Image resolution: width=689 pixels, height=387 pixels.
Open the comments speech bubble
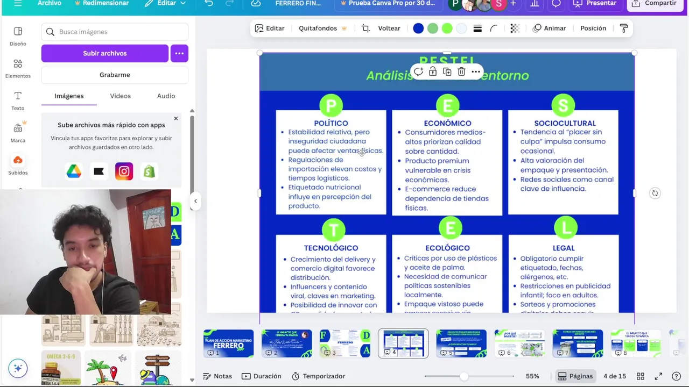click(x=556, y=3)
